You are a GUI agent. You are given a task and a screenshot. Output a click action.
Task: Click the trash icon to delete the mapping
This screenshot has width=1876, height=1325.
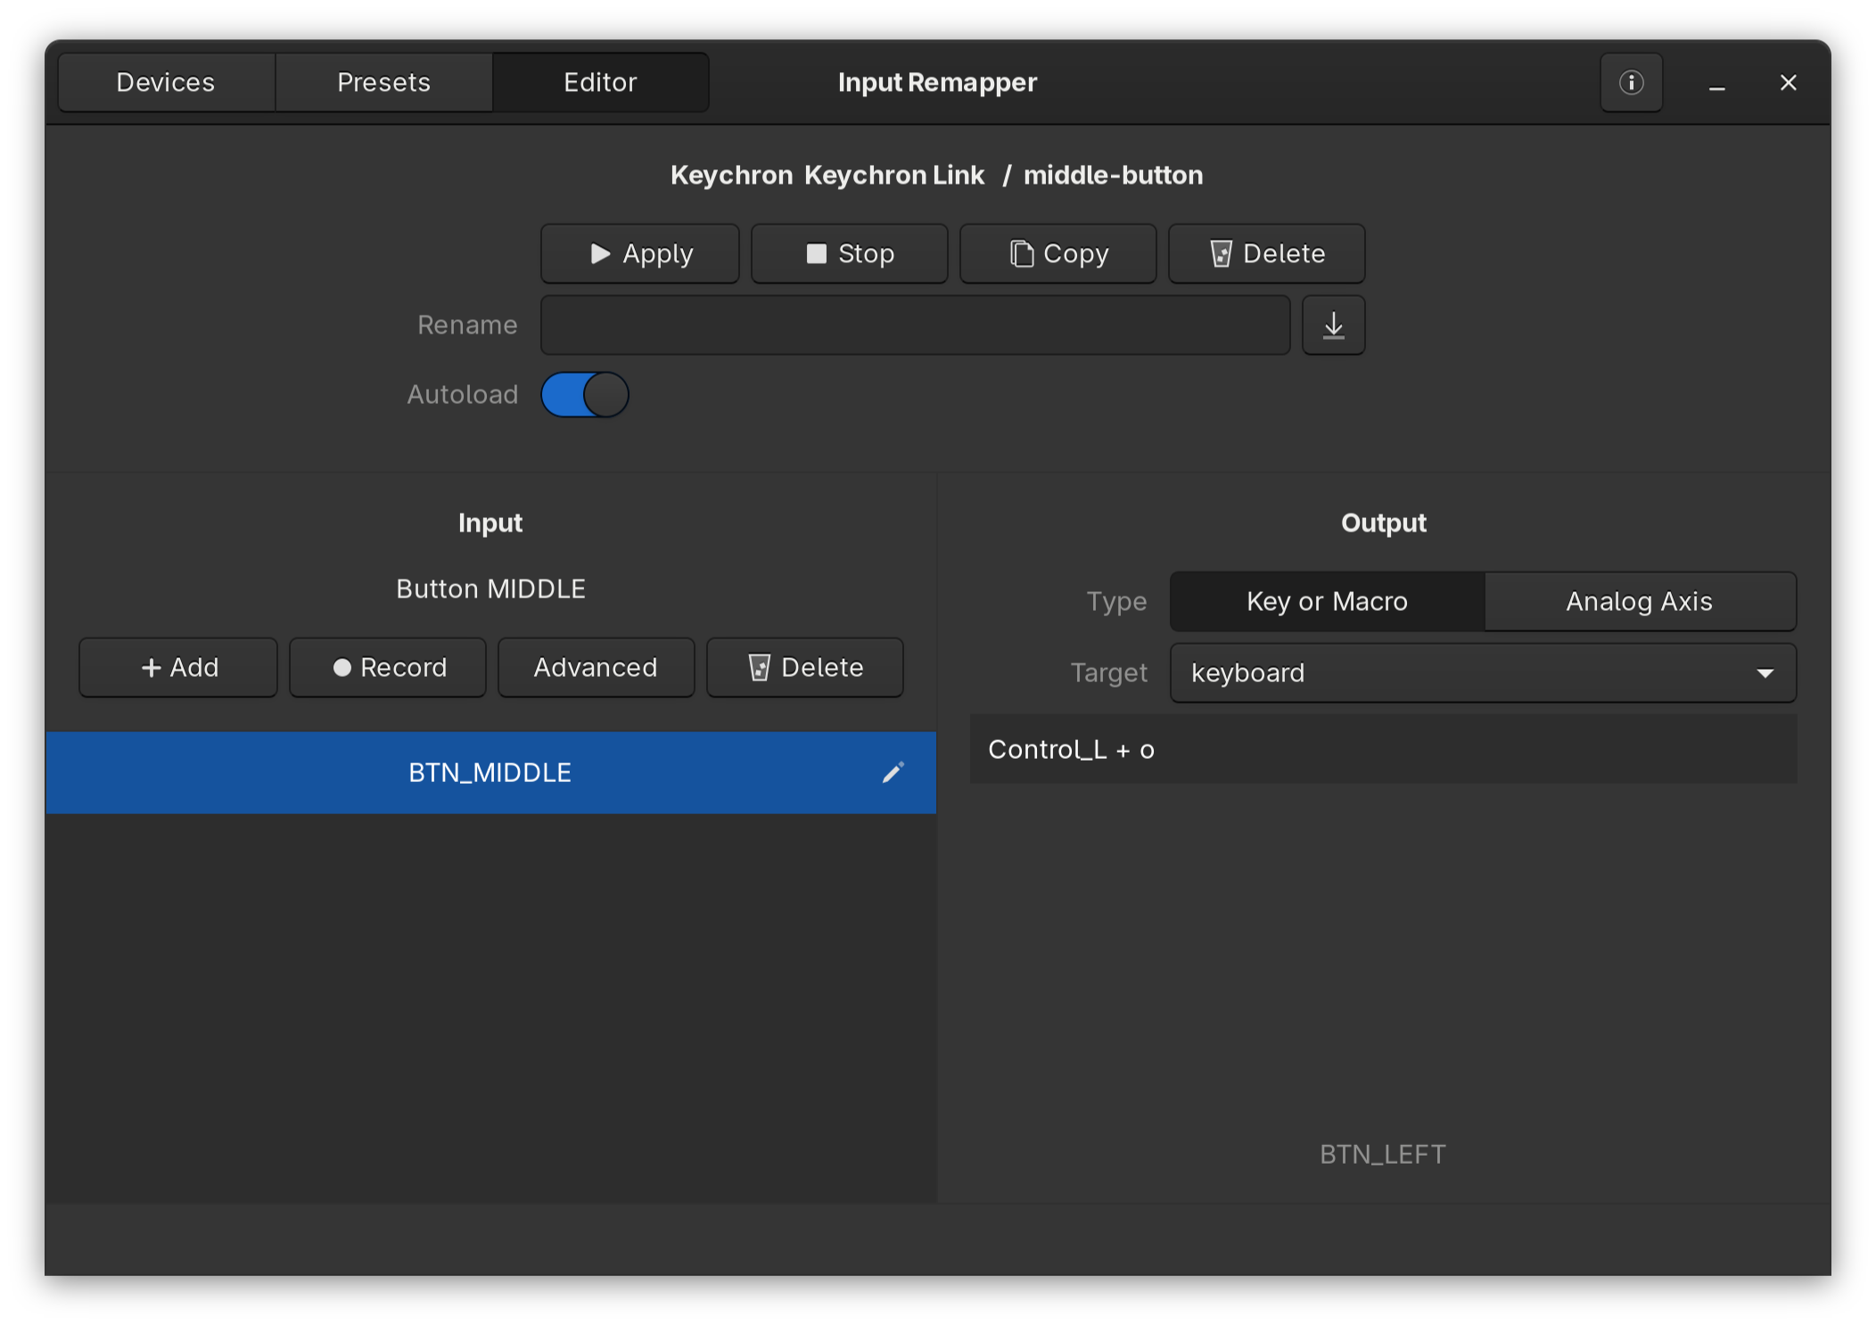[x=759, y=667]
